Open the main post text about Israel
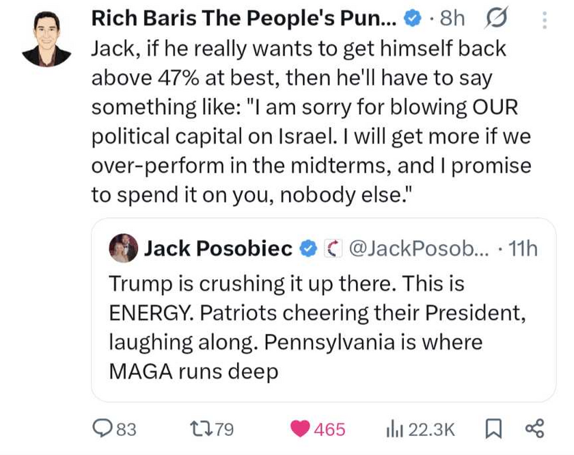 pyautogui.click(x=311, y=122)
